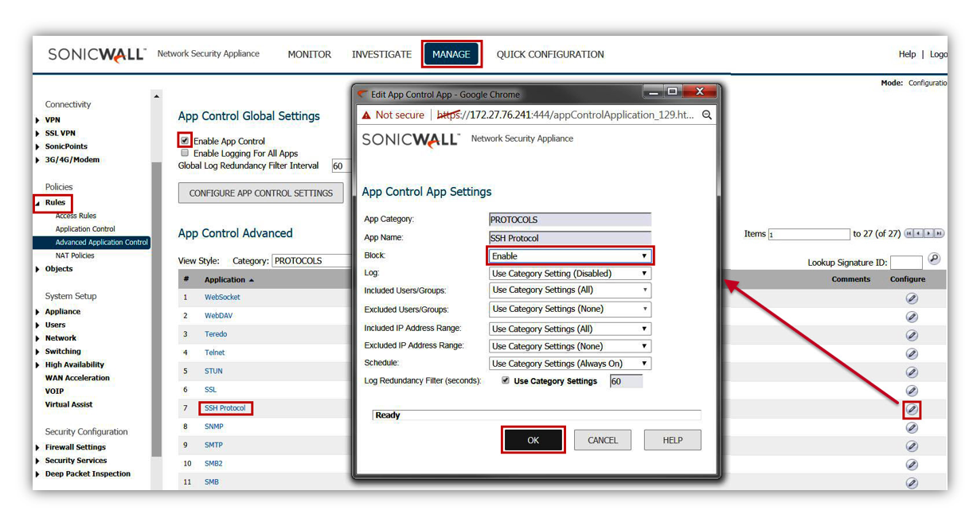Image resolution: width=977 pixels, height=518 pixels.
Task: Open the Included IP Address Range dropdown
Action: tap(570, 329)
